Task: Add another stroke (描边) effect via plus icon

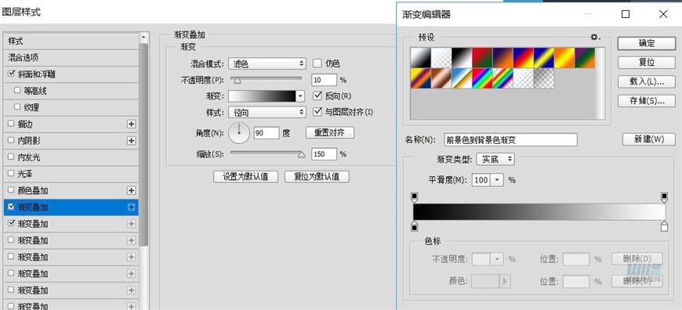Action: click(131, 124)
